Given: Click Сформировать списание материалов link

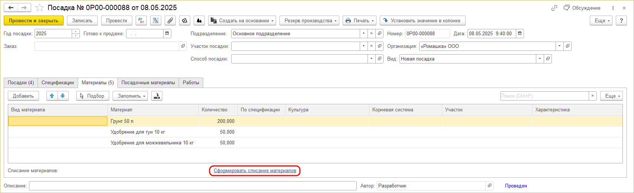Looking at the screenshot, I should click(255, 171).
